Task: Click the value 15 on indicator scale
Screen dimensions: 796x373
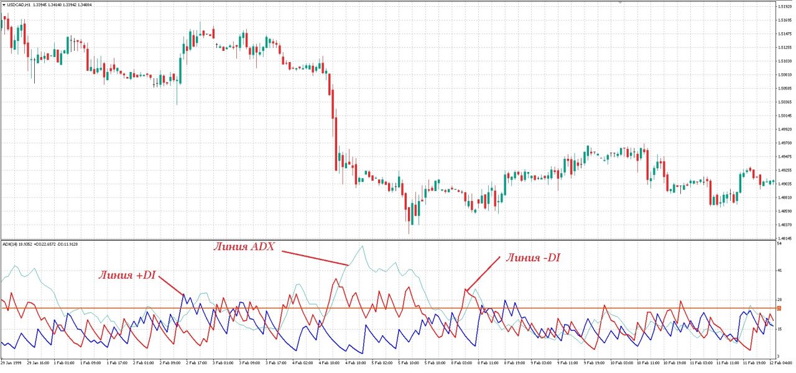Action: (779, 329)
